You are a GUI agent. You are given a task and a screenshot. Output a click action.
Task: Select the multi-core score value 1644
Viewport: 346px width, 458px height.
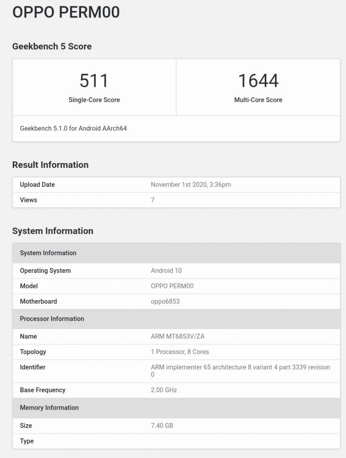click(258, 81)
